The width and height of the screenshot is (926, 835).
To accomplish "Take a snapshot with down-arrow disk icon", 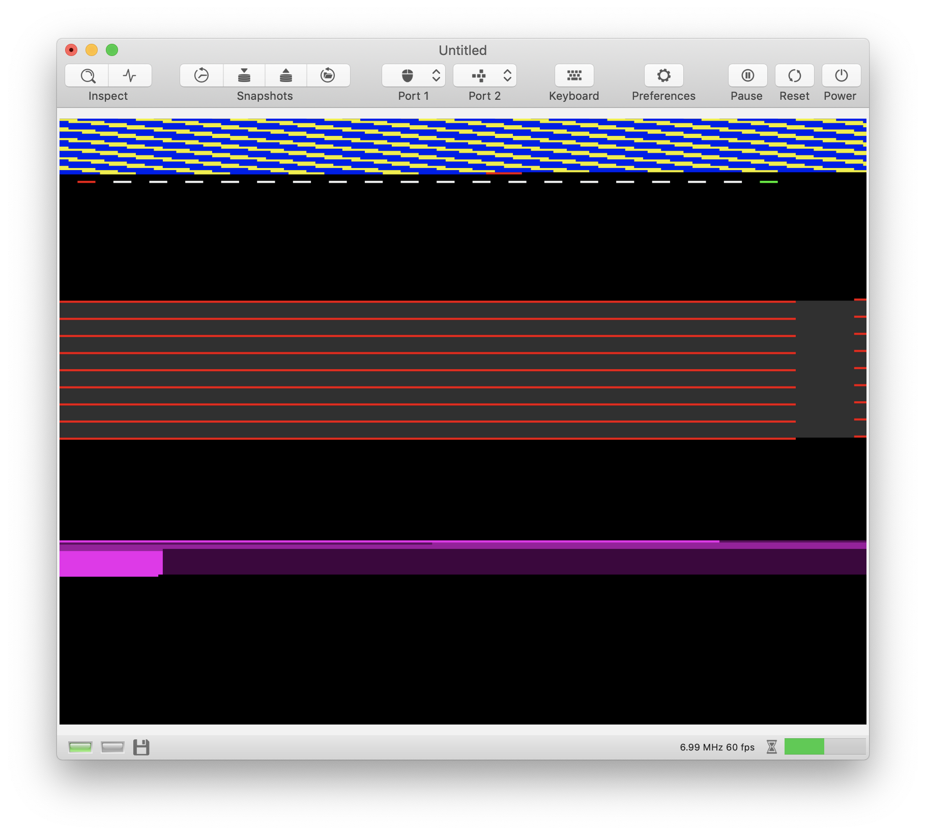I will pyautogui.click(x=244, y=75).
